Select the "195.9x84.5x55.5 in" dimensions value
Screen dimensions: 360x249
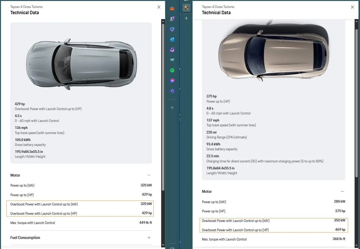29,152
